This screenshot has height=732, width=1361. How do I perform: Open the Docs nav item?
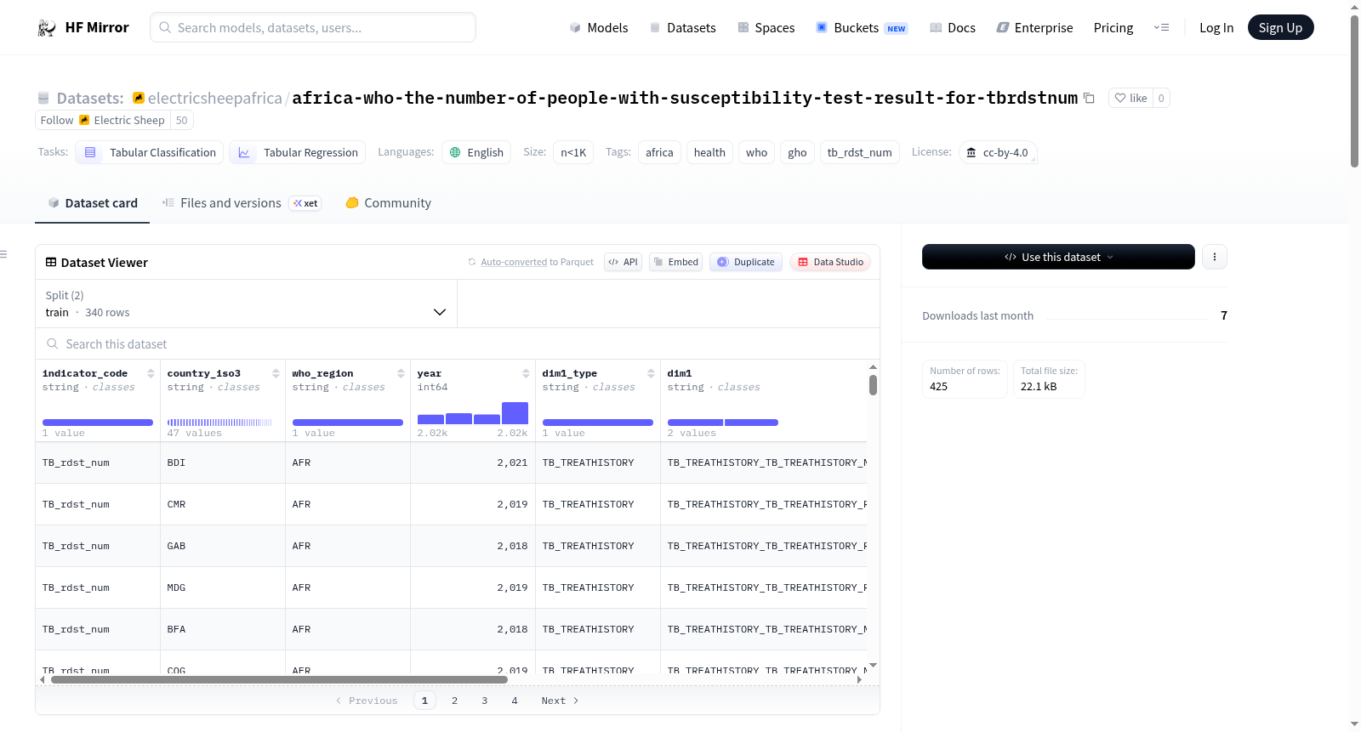953,28
